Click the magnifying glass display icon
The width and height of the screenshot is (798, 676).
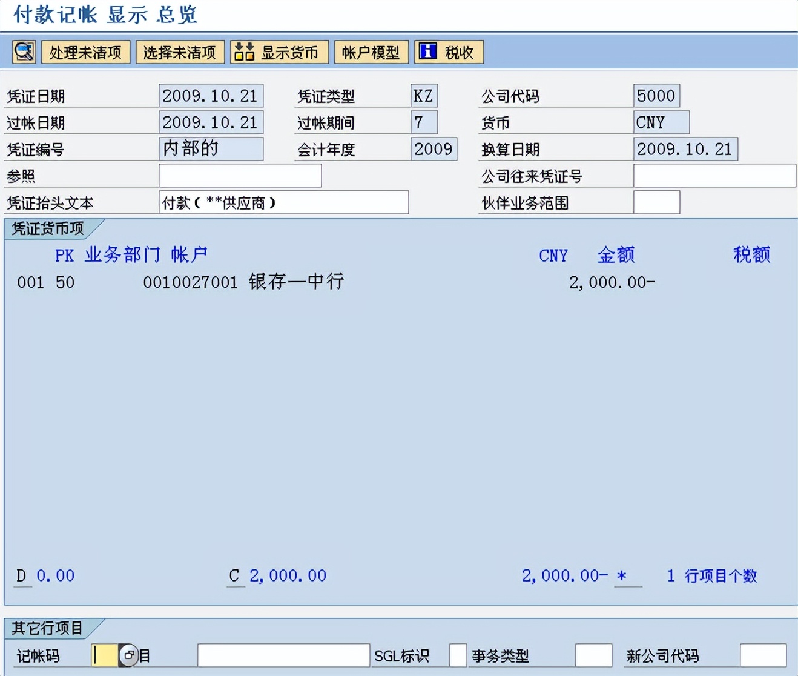[23, 51]
